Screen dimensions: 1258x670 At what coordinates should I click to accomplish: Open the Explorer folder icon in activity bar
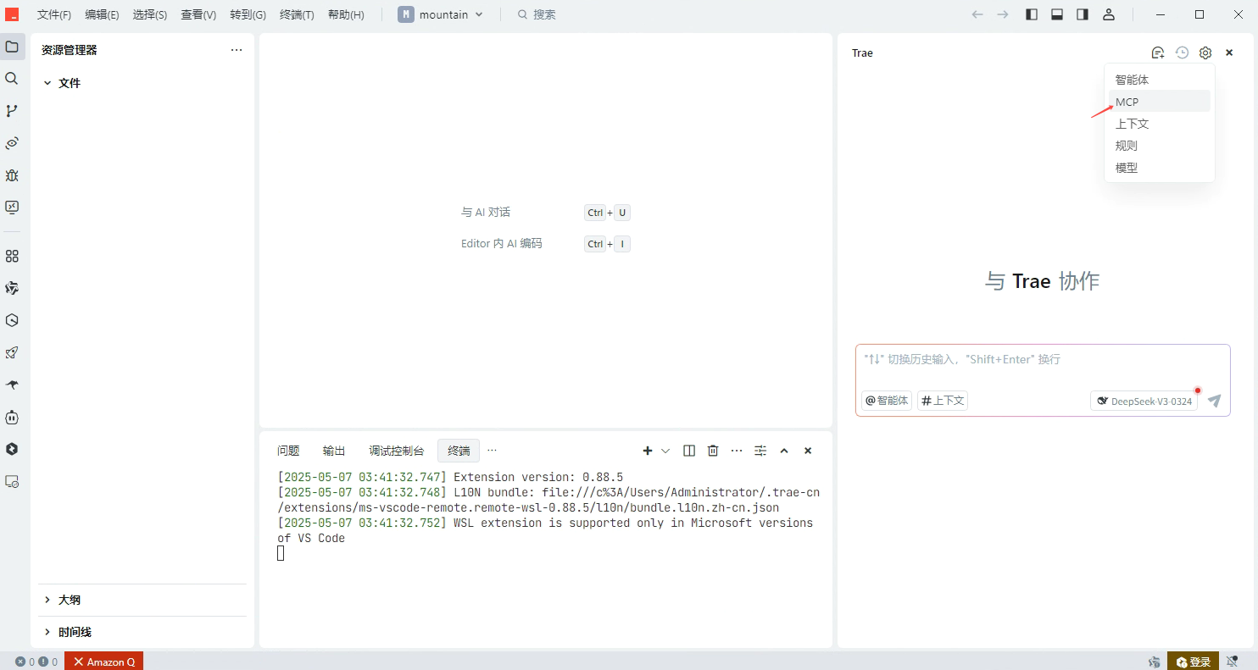pos(12,47)
